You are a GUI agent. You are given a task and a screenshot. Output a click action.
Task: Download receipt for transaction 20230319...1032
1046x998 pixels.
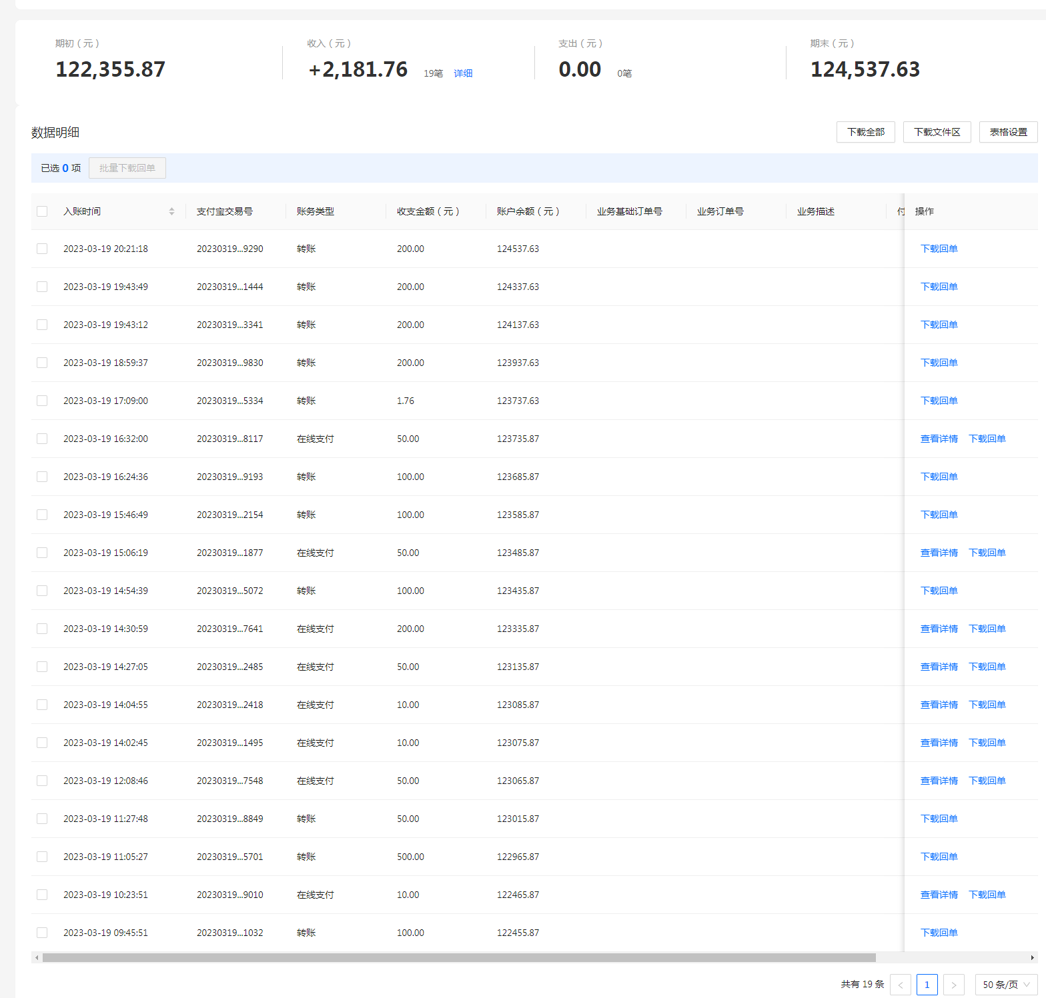[x=939, y=933]
